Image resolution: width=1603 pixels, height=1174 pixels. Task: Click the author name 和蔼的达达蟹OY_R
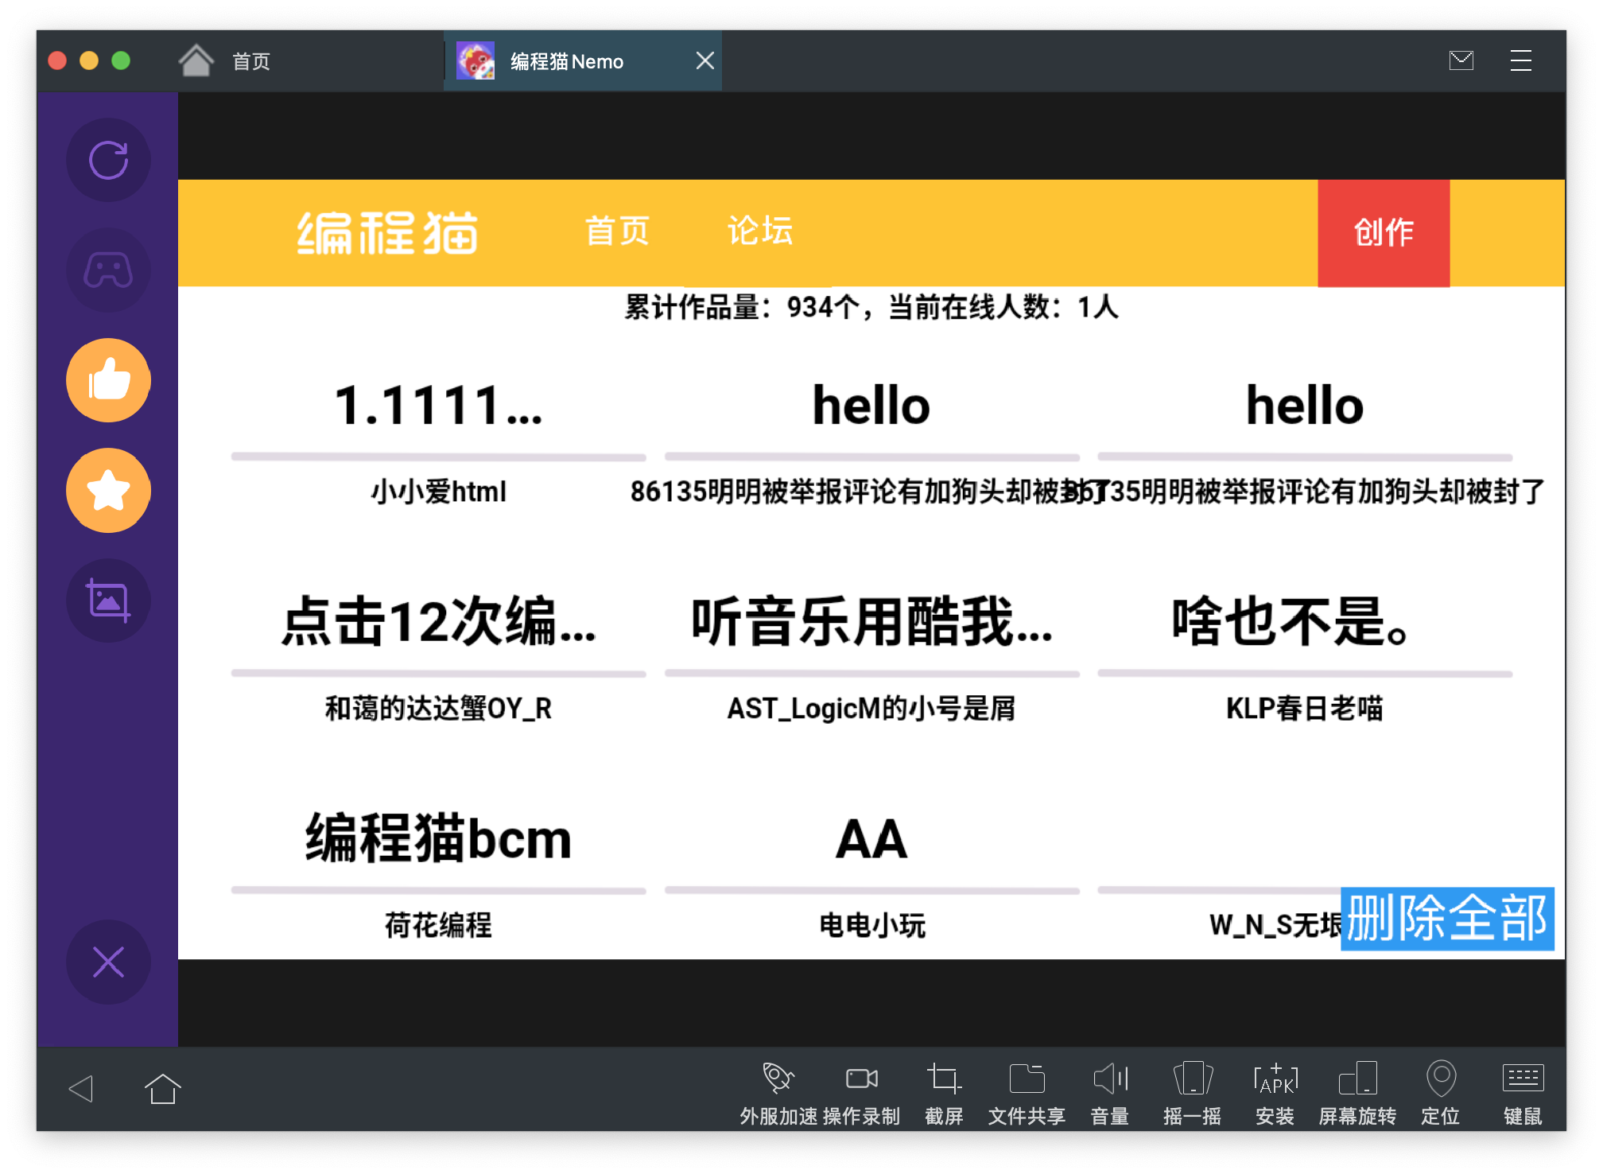439,708
